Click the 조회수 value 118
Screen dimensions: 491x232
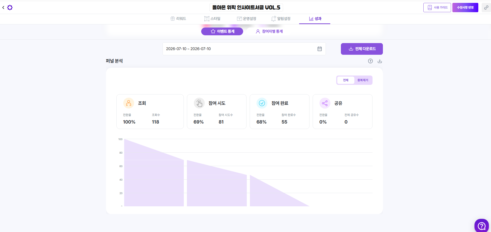[x=156, y=122]
